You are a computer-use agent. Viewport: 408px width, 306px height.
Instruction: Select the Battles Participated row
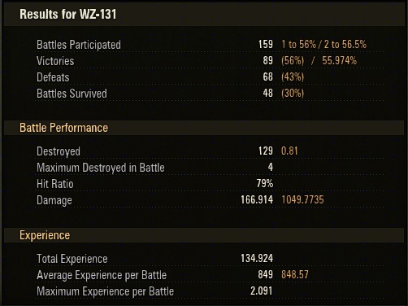coord(210,45)
